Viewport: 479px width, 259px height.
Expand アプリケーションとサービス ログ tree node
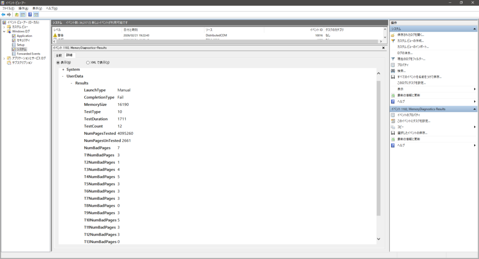pos(4,58)
